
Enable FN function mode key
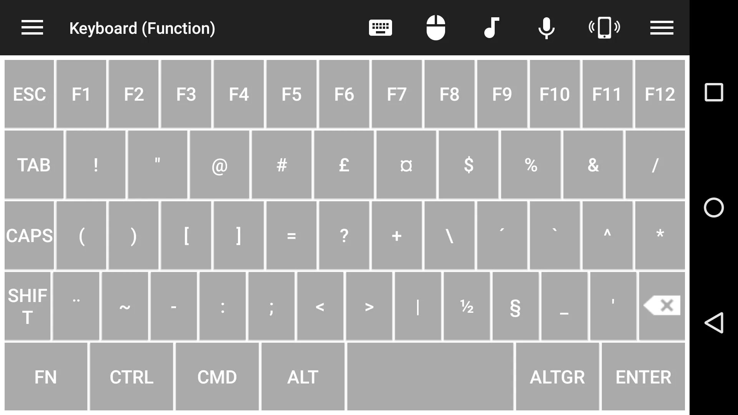tap(46, 377)
